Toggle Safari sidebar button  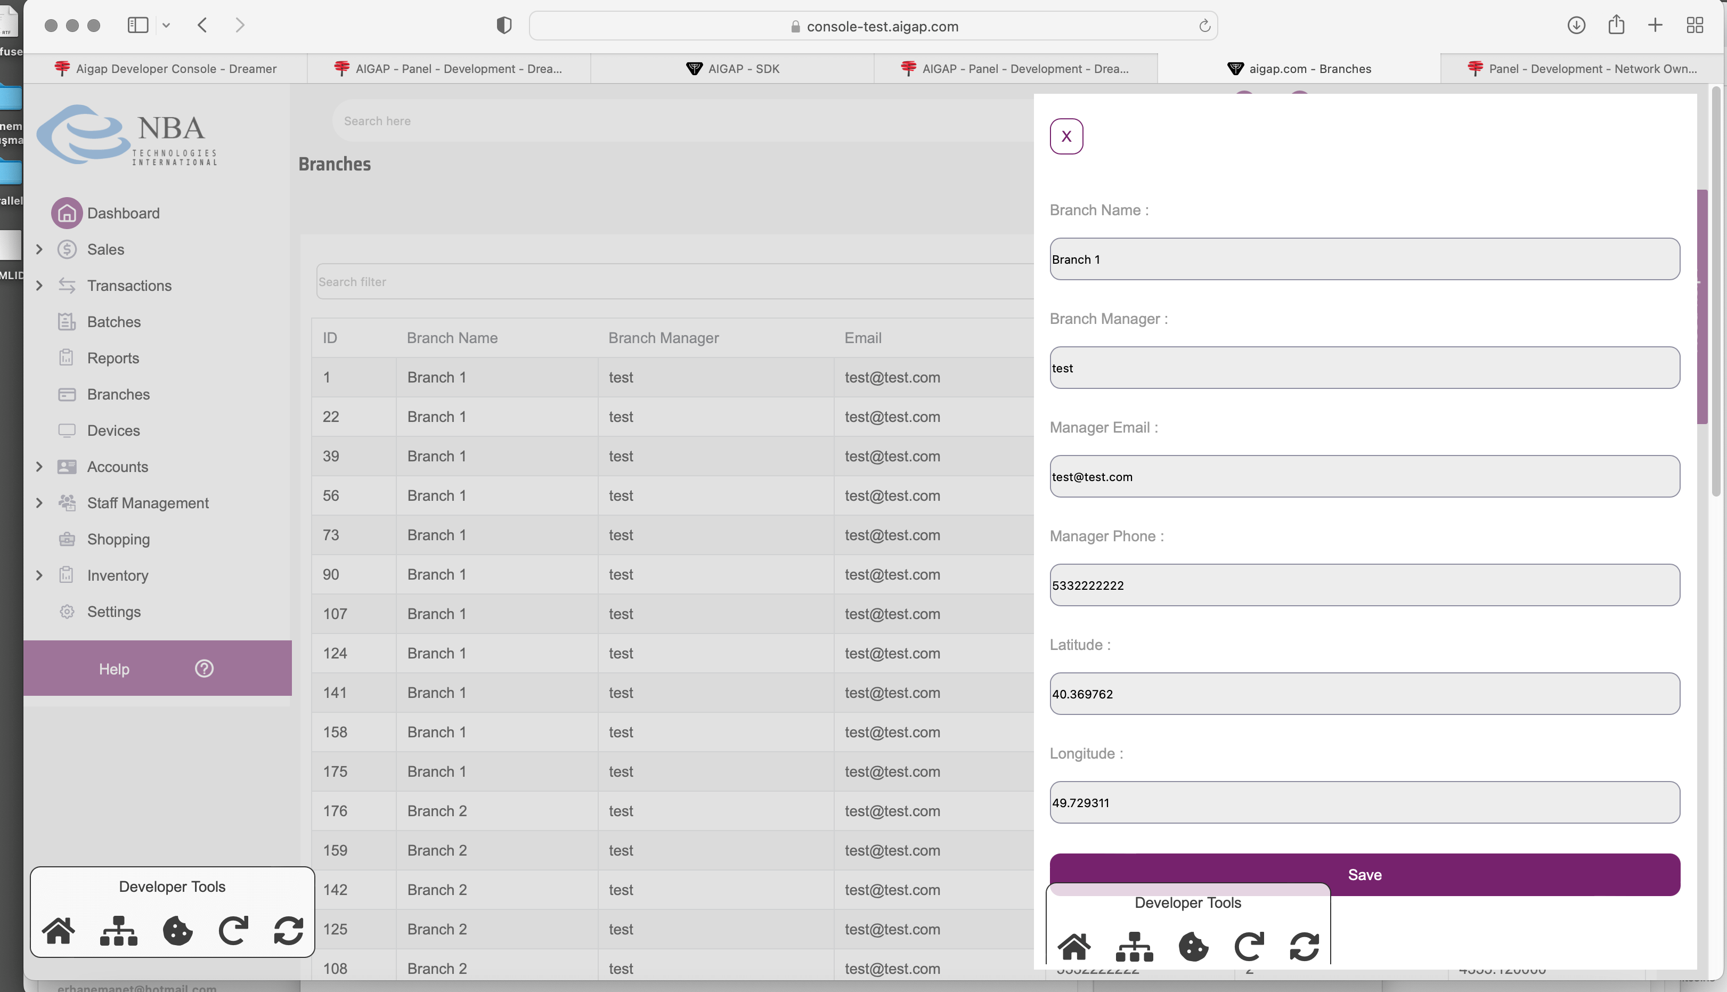[137, 25]
